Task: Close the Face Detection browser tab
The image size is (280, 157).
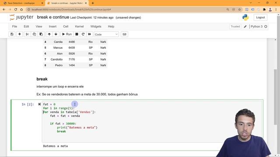Action: pos(42,3)
